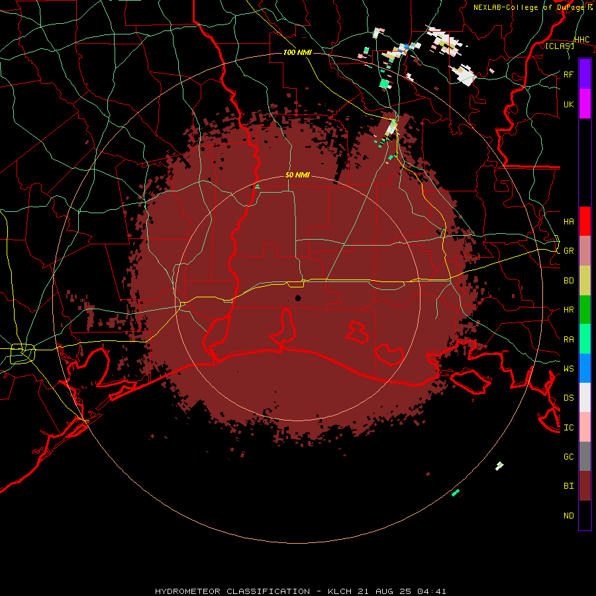Click the "HHC" product label
Viewport: 596px width, 596px height.
point(581,40)
